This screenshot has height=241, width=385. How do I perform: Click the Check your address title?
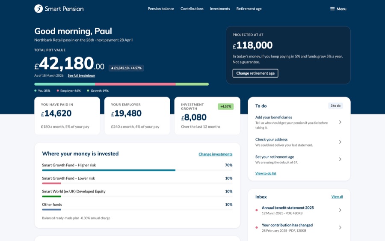coord(271,139)
